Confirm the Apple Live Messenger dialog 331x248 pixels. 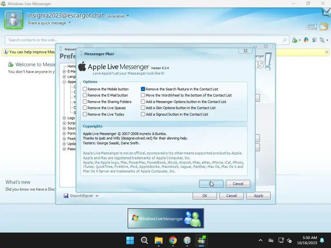pos(211,184)
